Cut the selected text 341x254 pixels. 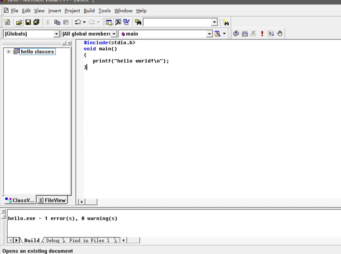tap(48, 22)
